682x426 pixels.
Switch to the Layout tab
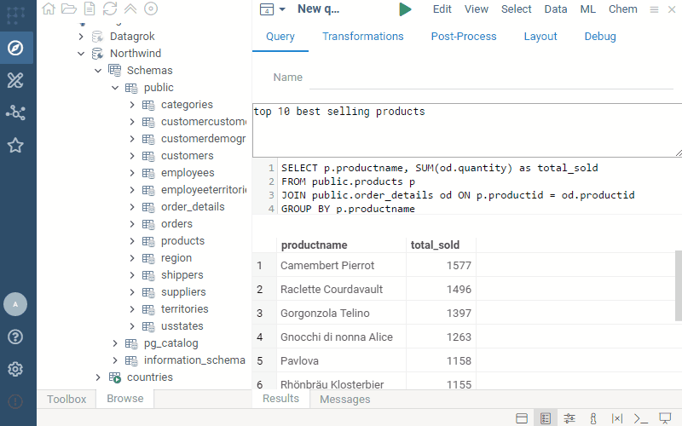[x=540, y=37]
